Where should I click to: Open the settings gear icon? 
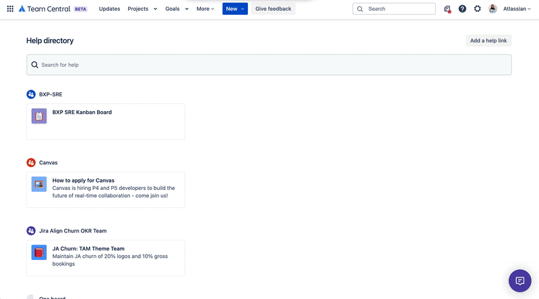[x=478, y=9]
